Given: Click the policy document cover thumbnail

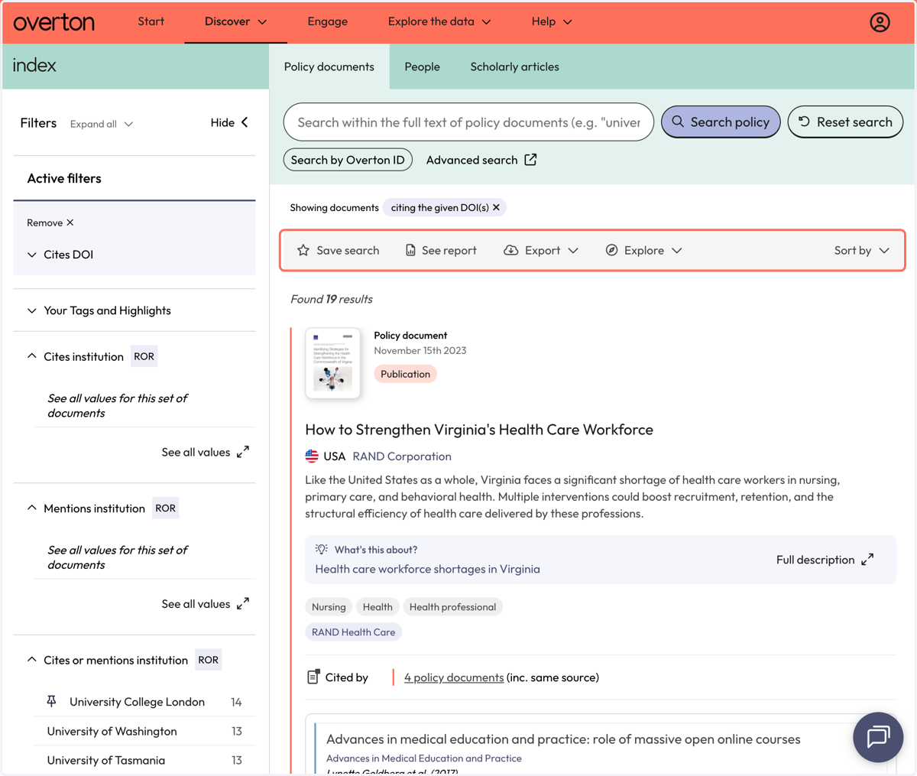Looking at the screenshot, I should [x=332, y=363].
